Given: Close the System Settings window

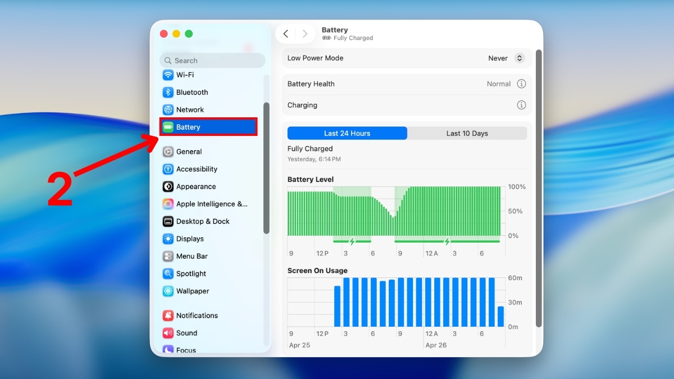Looking at the screenshot, I should (164, 34).
